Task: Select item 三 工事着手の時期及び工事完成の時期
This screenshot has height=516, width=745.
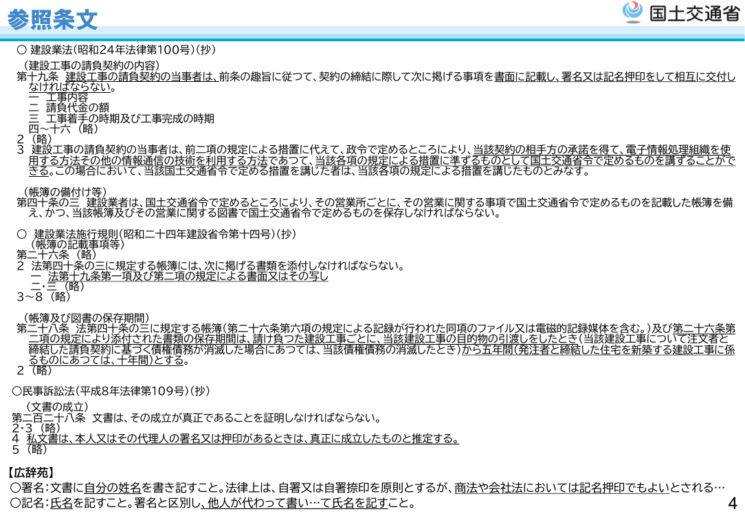Action: point(122,118)
